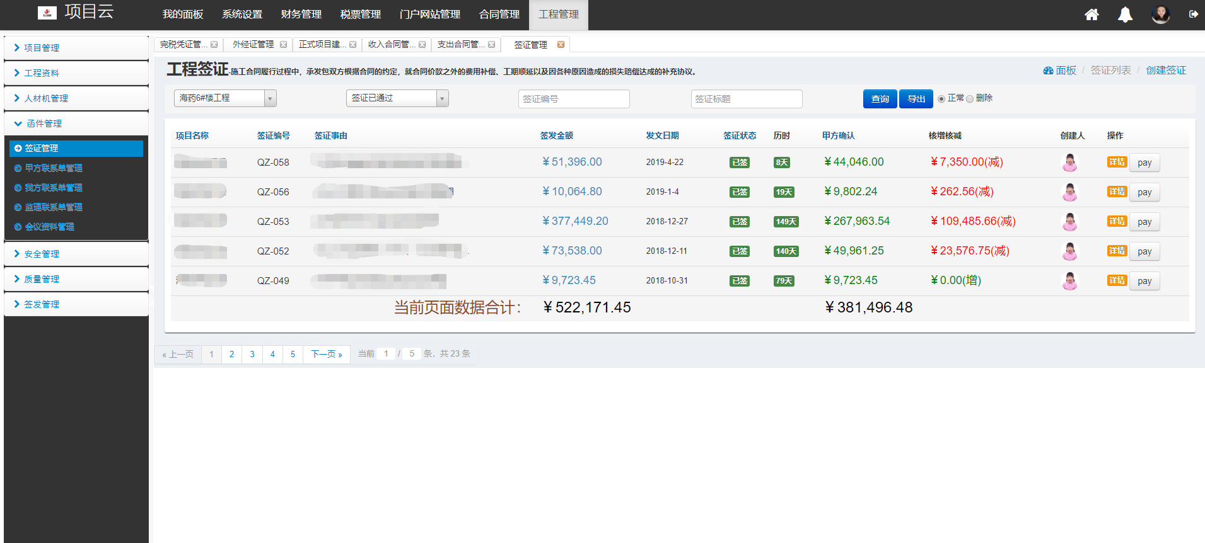
Task: Open the 签证已通过 status dropdown
Action: [x=397, y=98]
